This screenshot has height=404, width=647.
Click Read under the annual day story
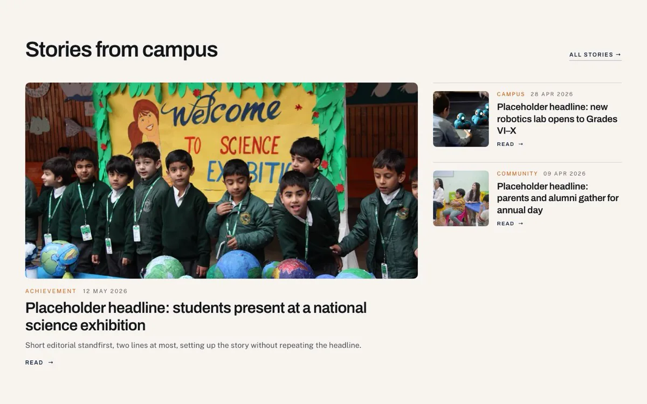click(510, 224)
